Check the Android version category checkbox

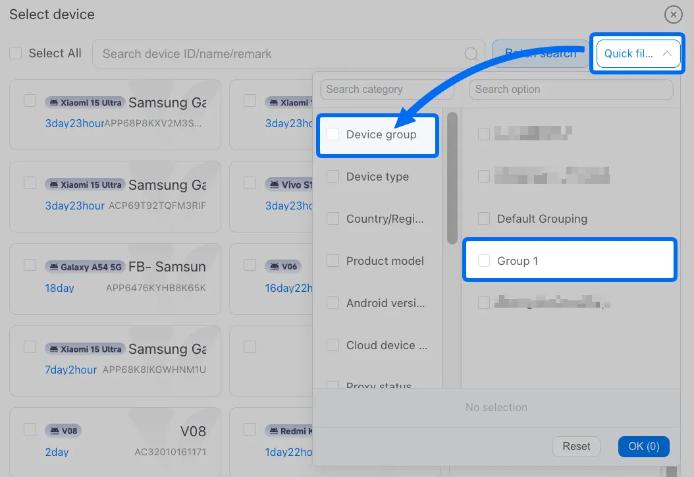click(x=333, y=303)
